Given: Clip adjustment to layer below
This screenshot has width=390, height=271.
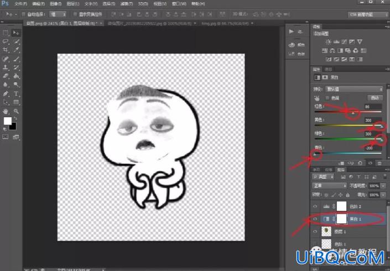Looking at the screenshot, I should click(341, 163).
